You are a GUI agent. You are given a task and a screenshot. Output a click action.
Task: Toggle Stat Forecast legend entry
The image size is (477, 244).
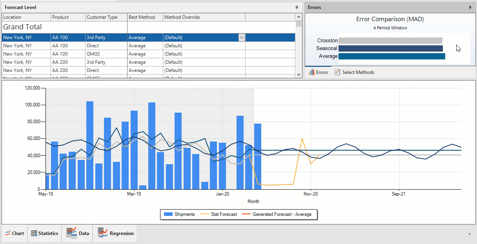coord(219,214)
